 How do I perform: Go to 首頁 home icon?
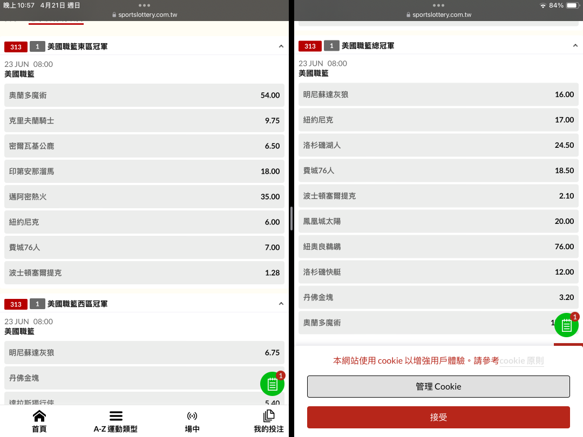39,416
